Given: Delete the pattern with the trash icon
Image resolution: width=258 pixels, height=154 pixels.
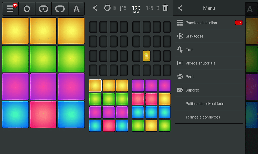Looking at the screenshot, I should [165, 8].
